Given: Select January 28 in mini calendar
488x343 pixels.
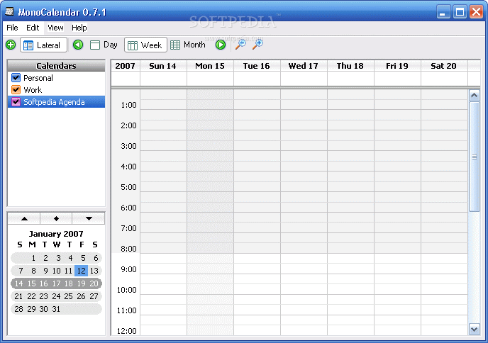Looking at the screenshot, I should tap(18, 309).
